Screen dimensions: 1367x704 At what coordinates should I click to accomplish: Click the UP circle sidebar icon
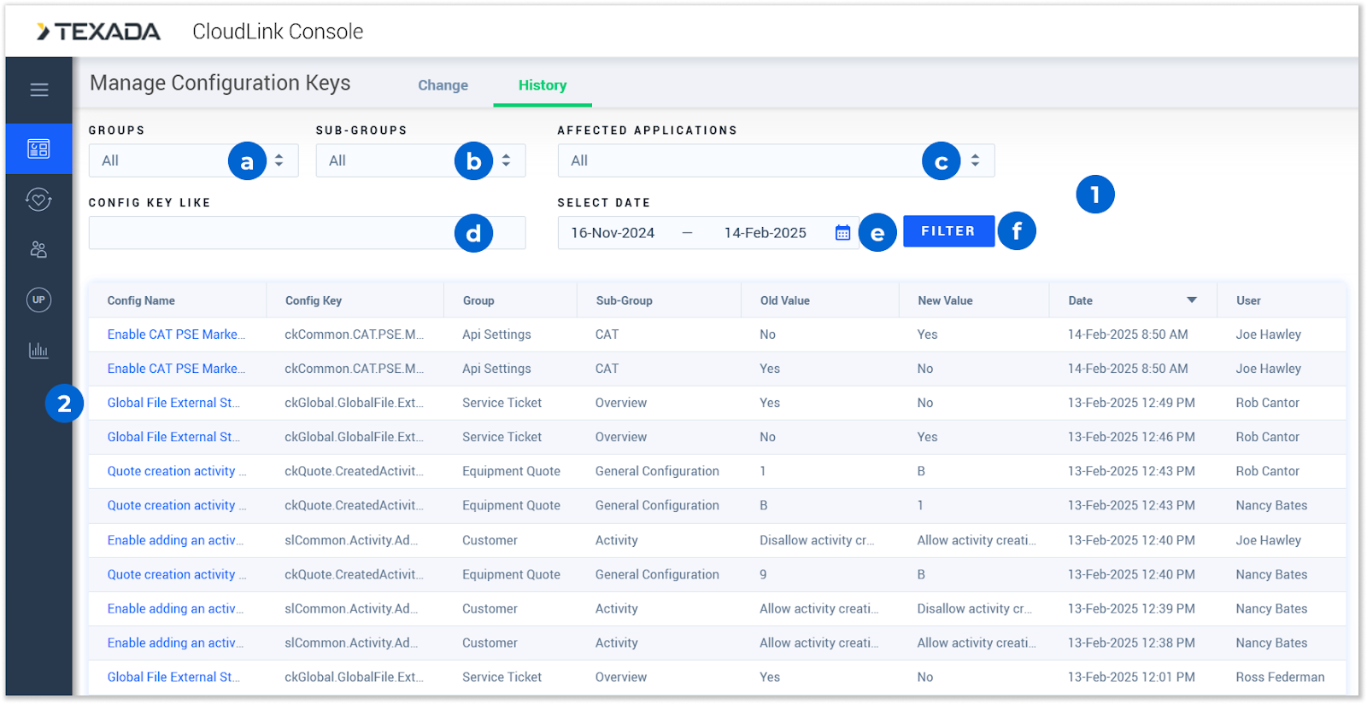tap(39, 300)
